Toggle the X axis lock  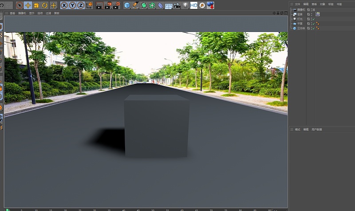tap(64, 5)
